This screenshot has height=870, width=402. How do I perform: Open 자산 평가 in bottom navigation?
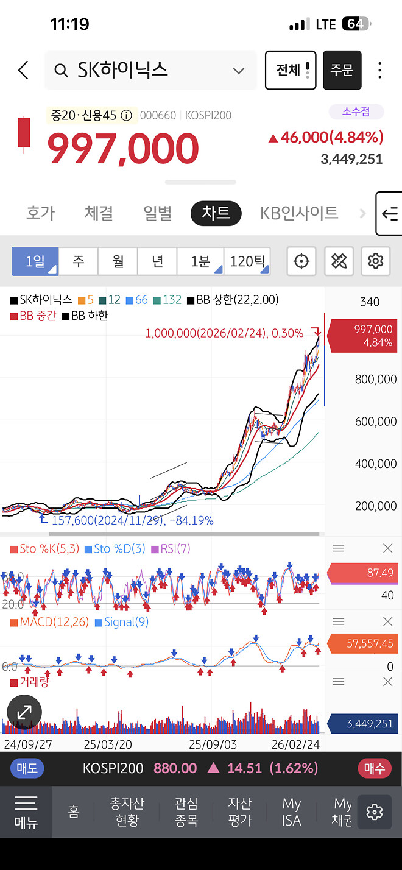coord(239,812)
